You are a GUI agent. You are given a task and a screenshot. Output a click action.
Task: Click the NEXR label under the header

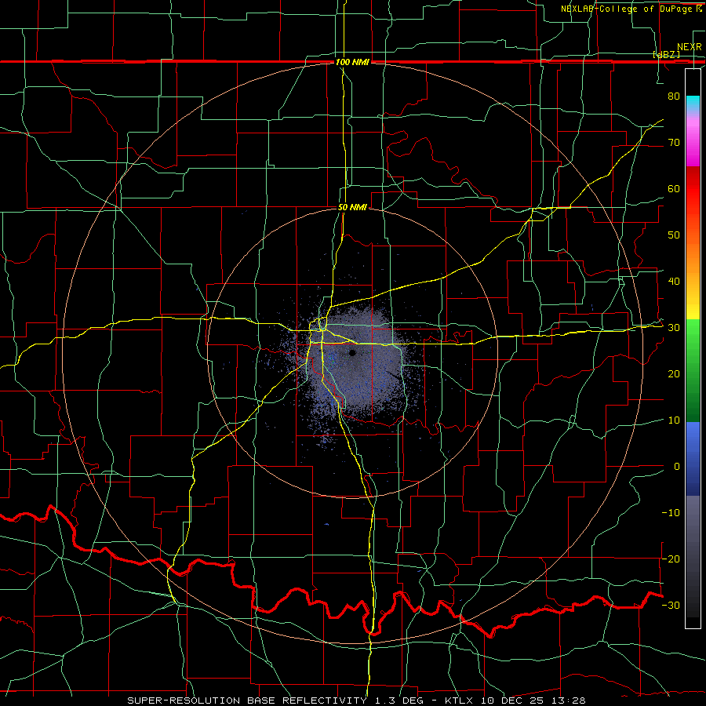point(689,47)
